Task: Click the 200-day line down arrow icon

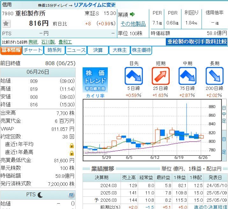Action: 215,76
